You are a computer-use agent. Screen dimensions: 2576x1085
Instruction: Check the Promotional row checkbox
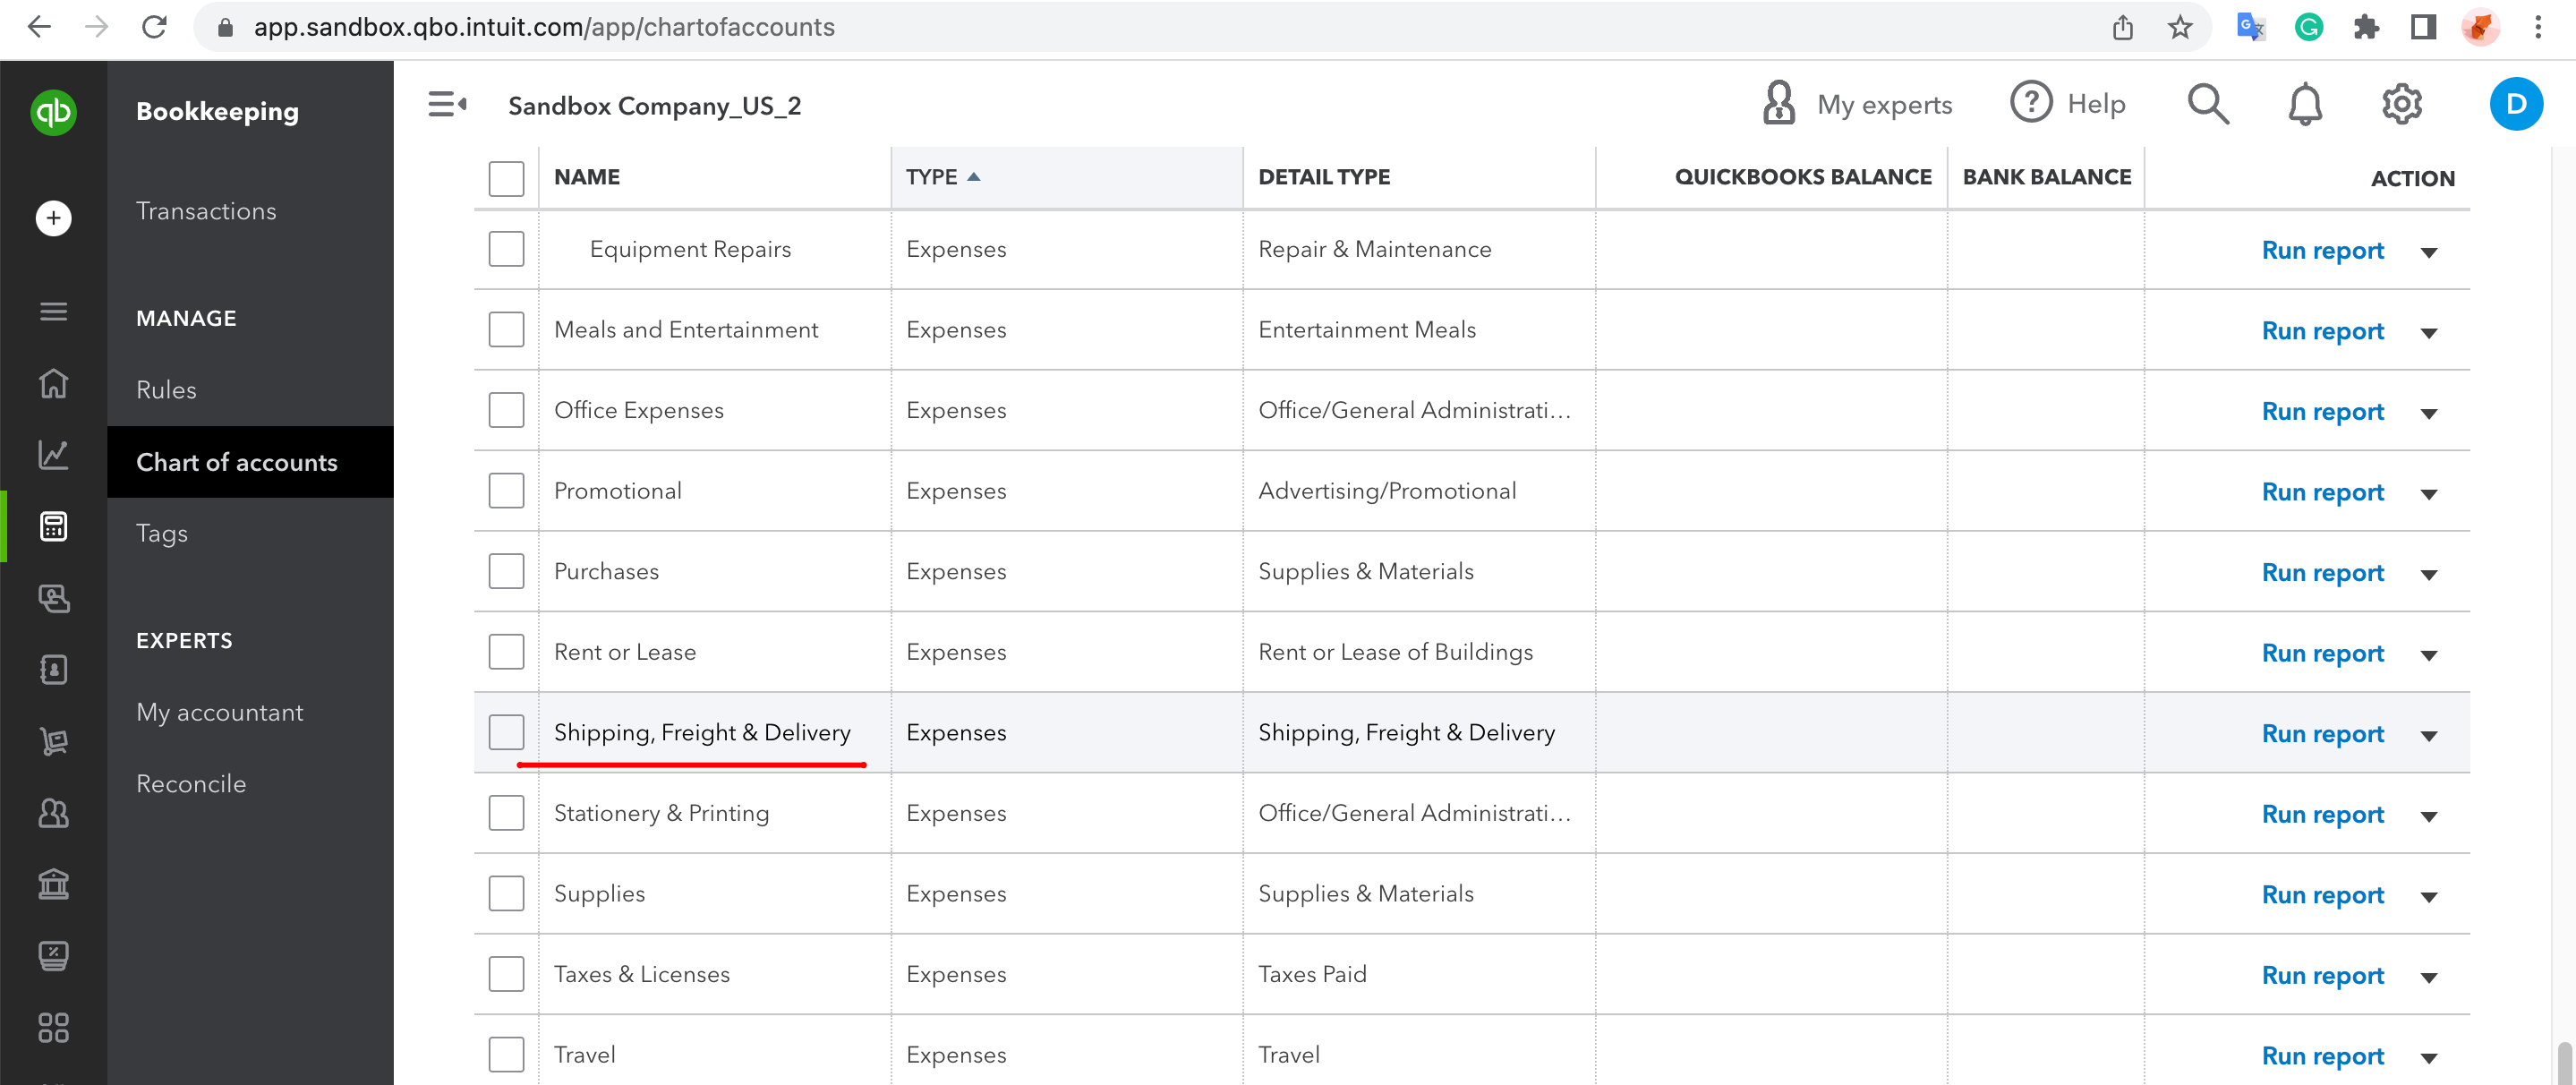click(x=506, y=491)
